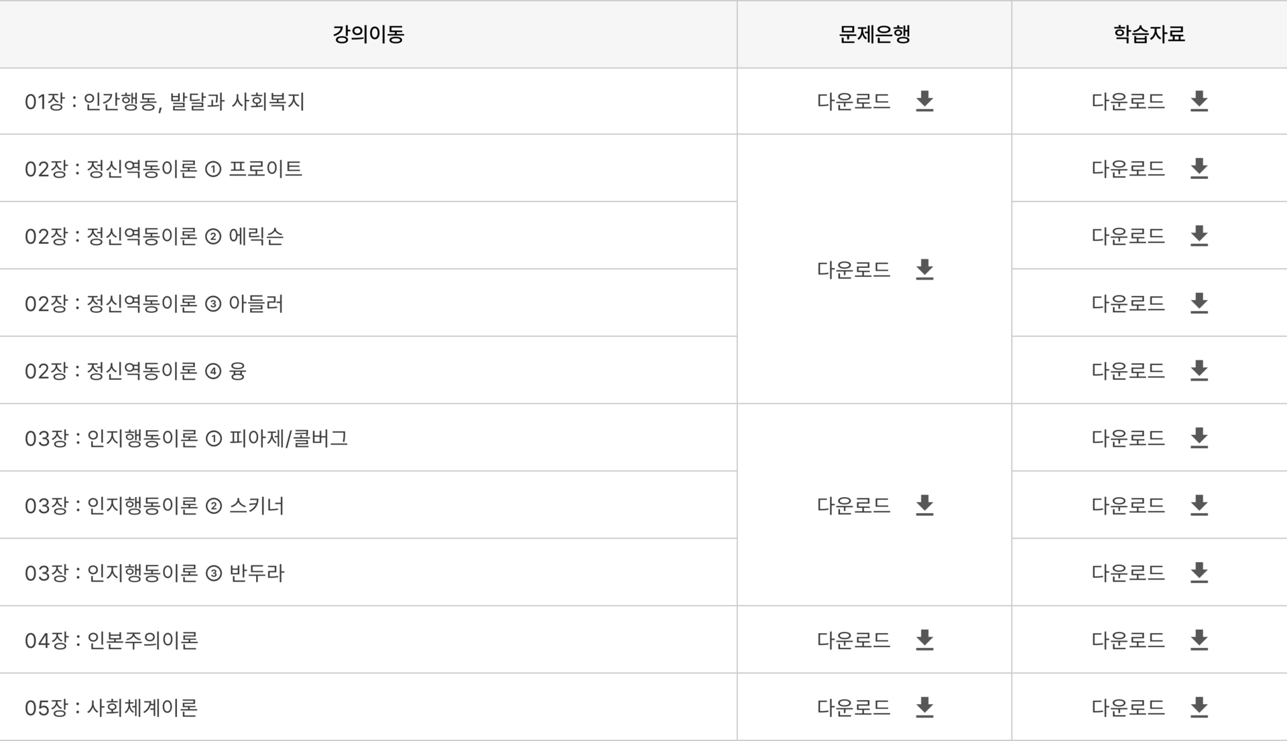The image size is (1287, 741).
Task: Go to lecture 02장 정신역동이론 ④ 융
Action: (x=135, y=370)
